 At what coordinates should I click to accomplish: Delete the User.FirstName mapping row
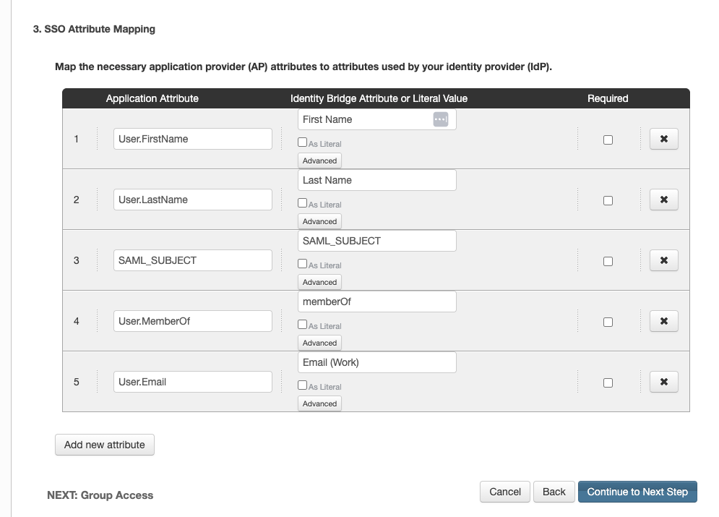pyautogui.click(x=663, y=139)
